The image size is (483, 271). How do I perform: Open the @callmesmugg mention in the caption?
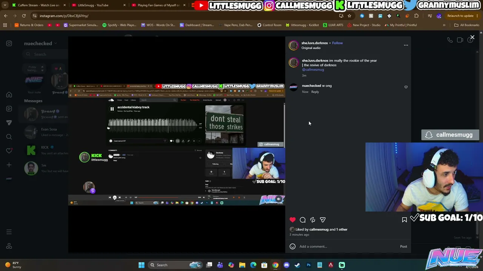coord(313,70)
